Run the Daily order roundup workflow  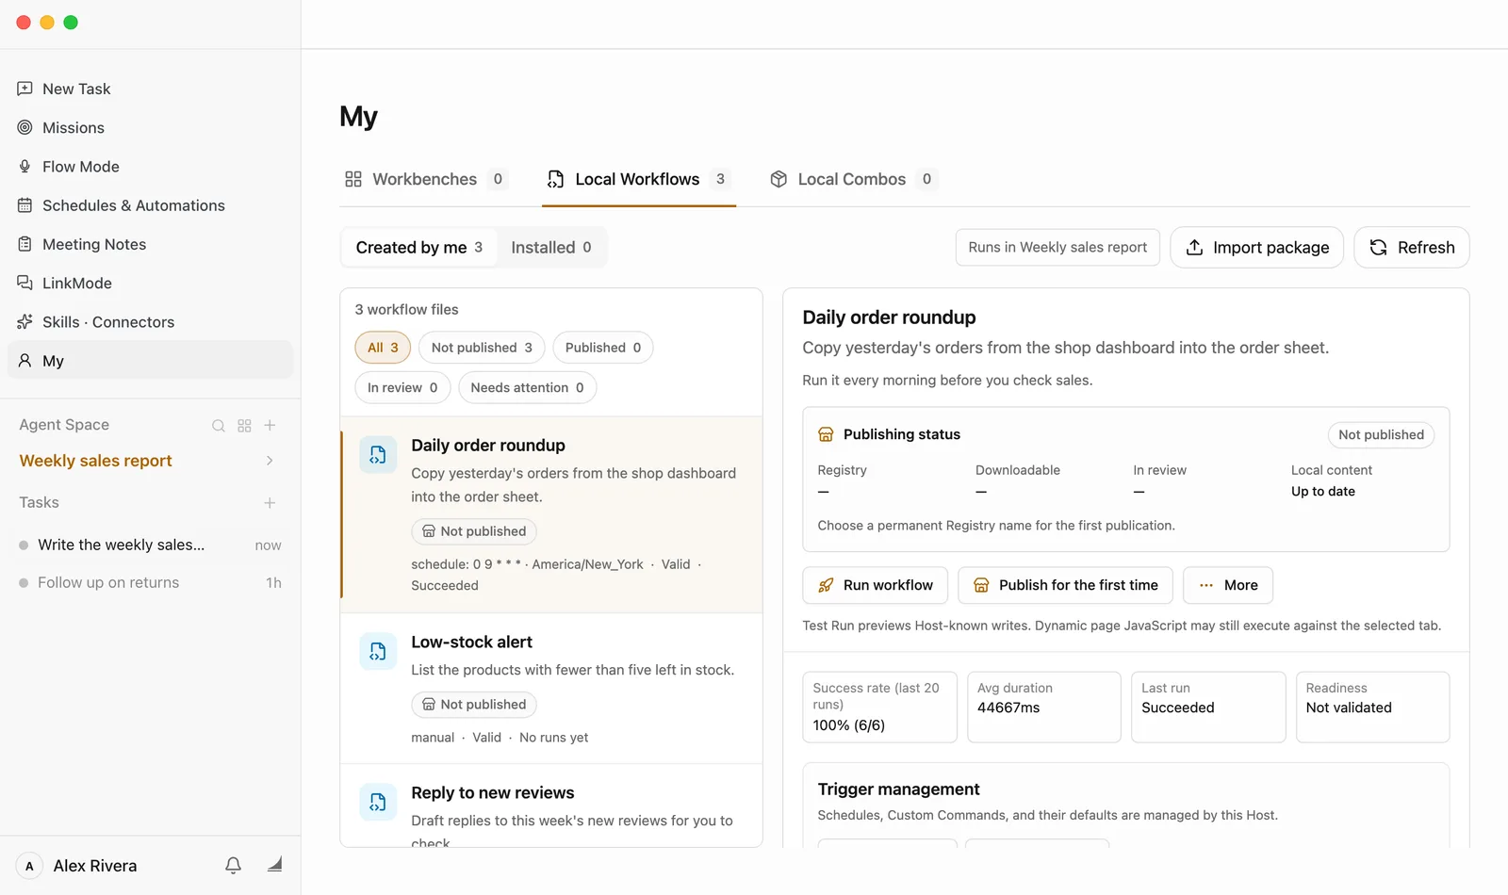click(876, 585)
